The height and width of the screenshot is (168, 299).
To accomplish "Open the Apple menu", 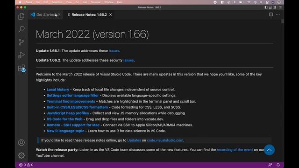I will [20, 2].
